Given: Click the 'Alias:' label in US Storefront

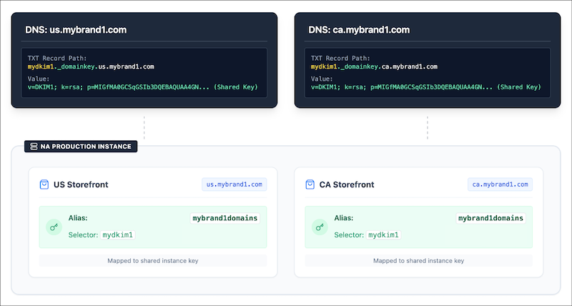Looking at the screenshot, I should [78, 218].
